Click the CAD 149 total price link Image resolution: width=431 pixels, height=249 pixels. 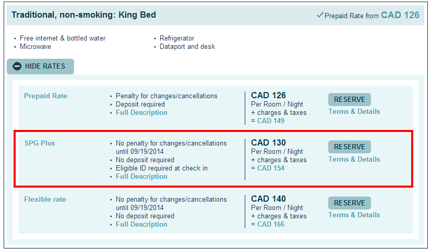pos(271,121)
